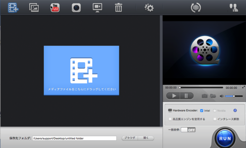Click the camera recorder toolbar icon
Screen dimensions: 246x148
pyautogui.click(x=76, y=8)
